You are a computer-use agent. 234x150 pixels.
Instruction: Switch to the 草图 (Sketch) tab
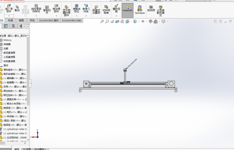21,21
